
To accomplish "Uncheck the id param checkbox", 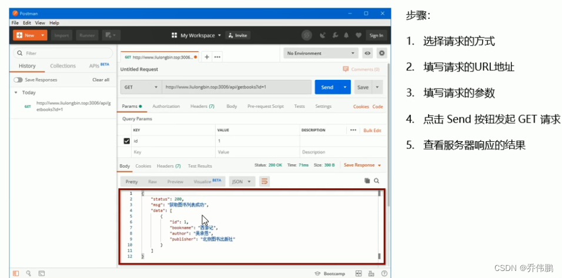I will 126,141.
